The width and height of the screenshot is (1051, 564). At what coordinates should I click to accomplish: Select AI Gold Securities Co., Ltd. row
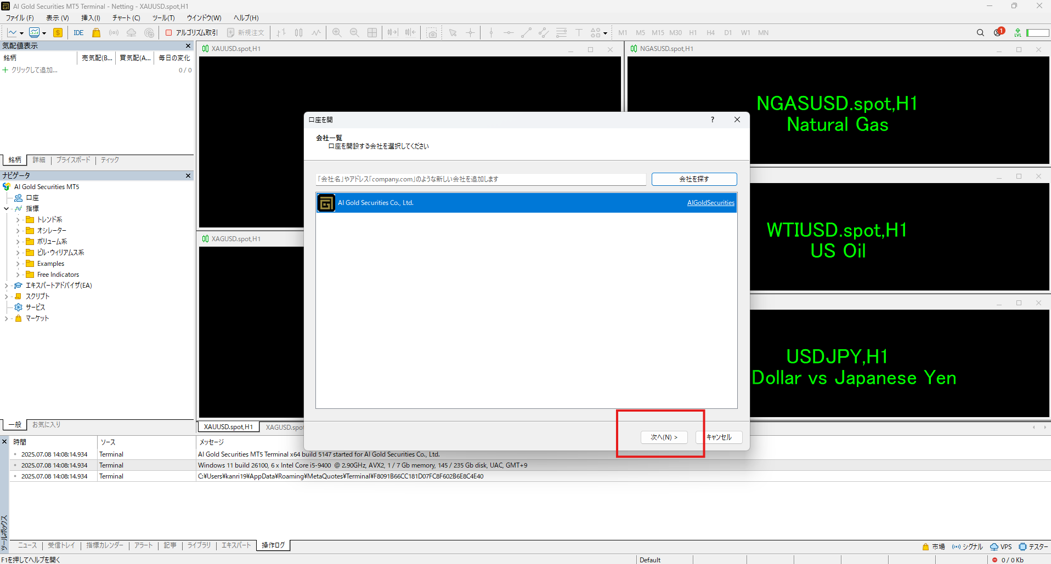526,203
